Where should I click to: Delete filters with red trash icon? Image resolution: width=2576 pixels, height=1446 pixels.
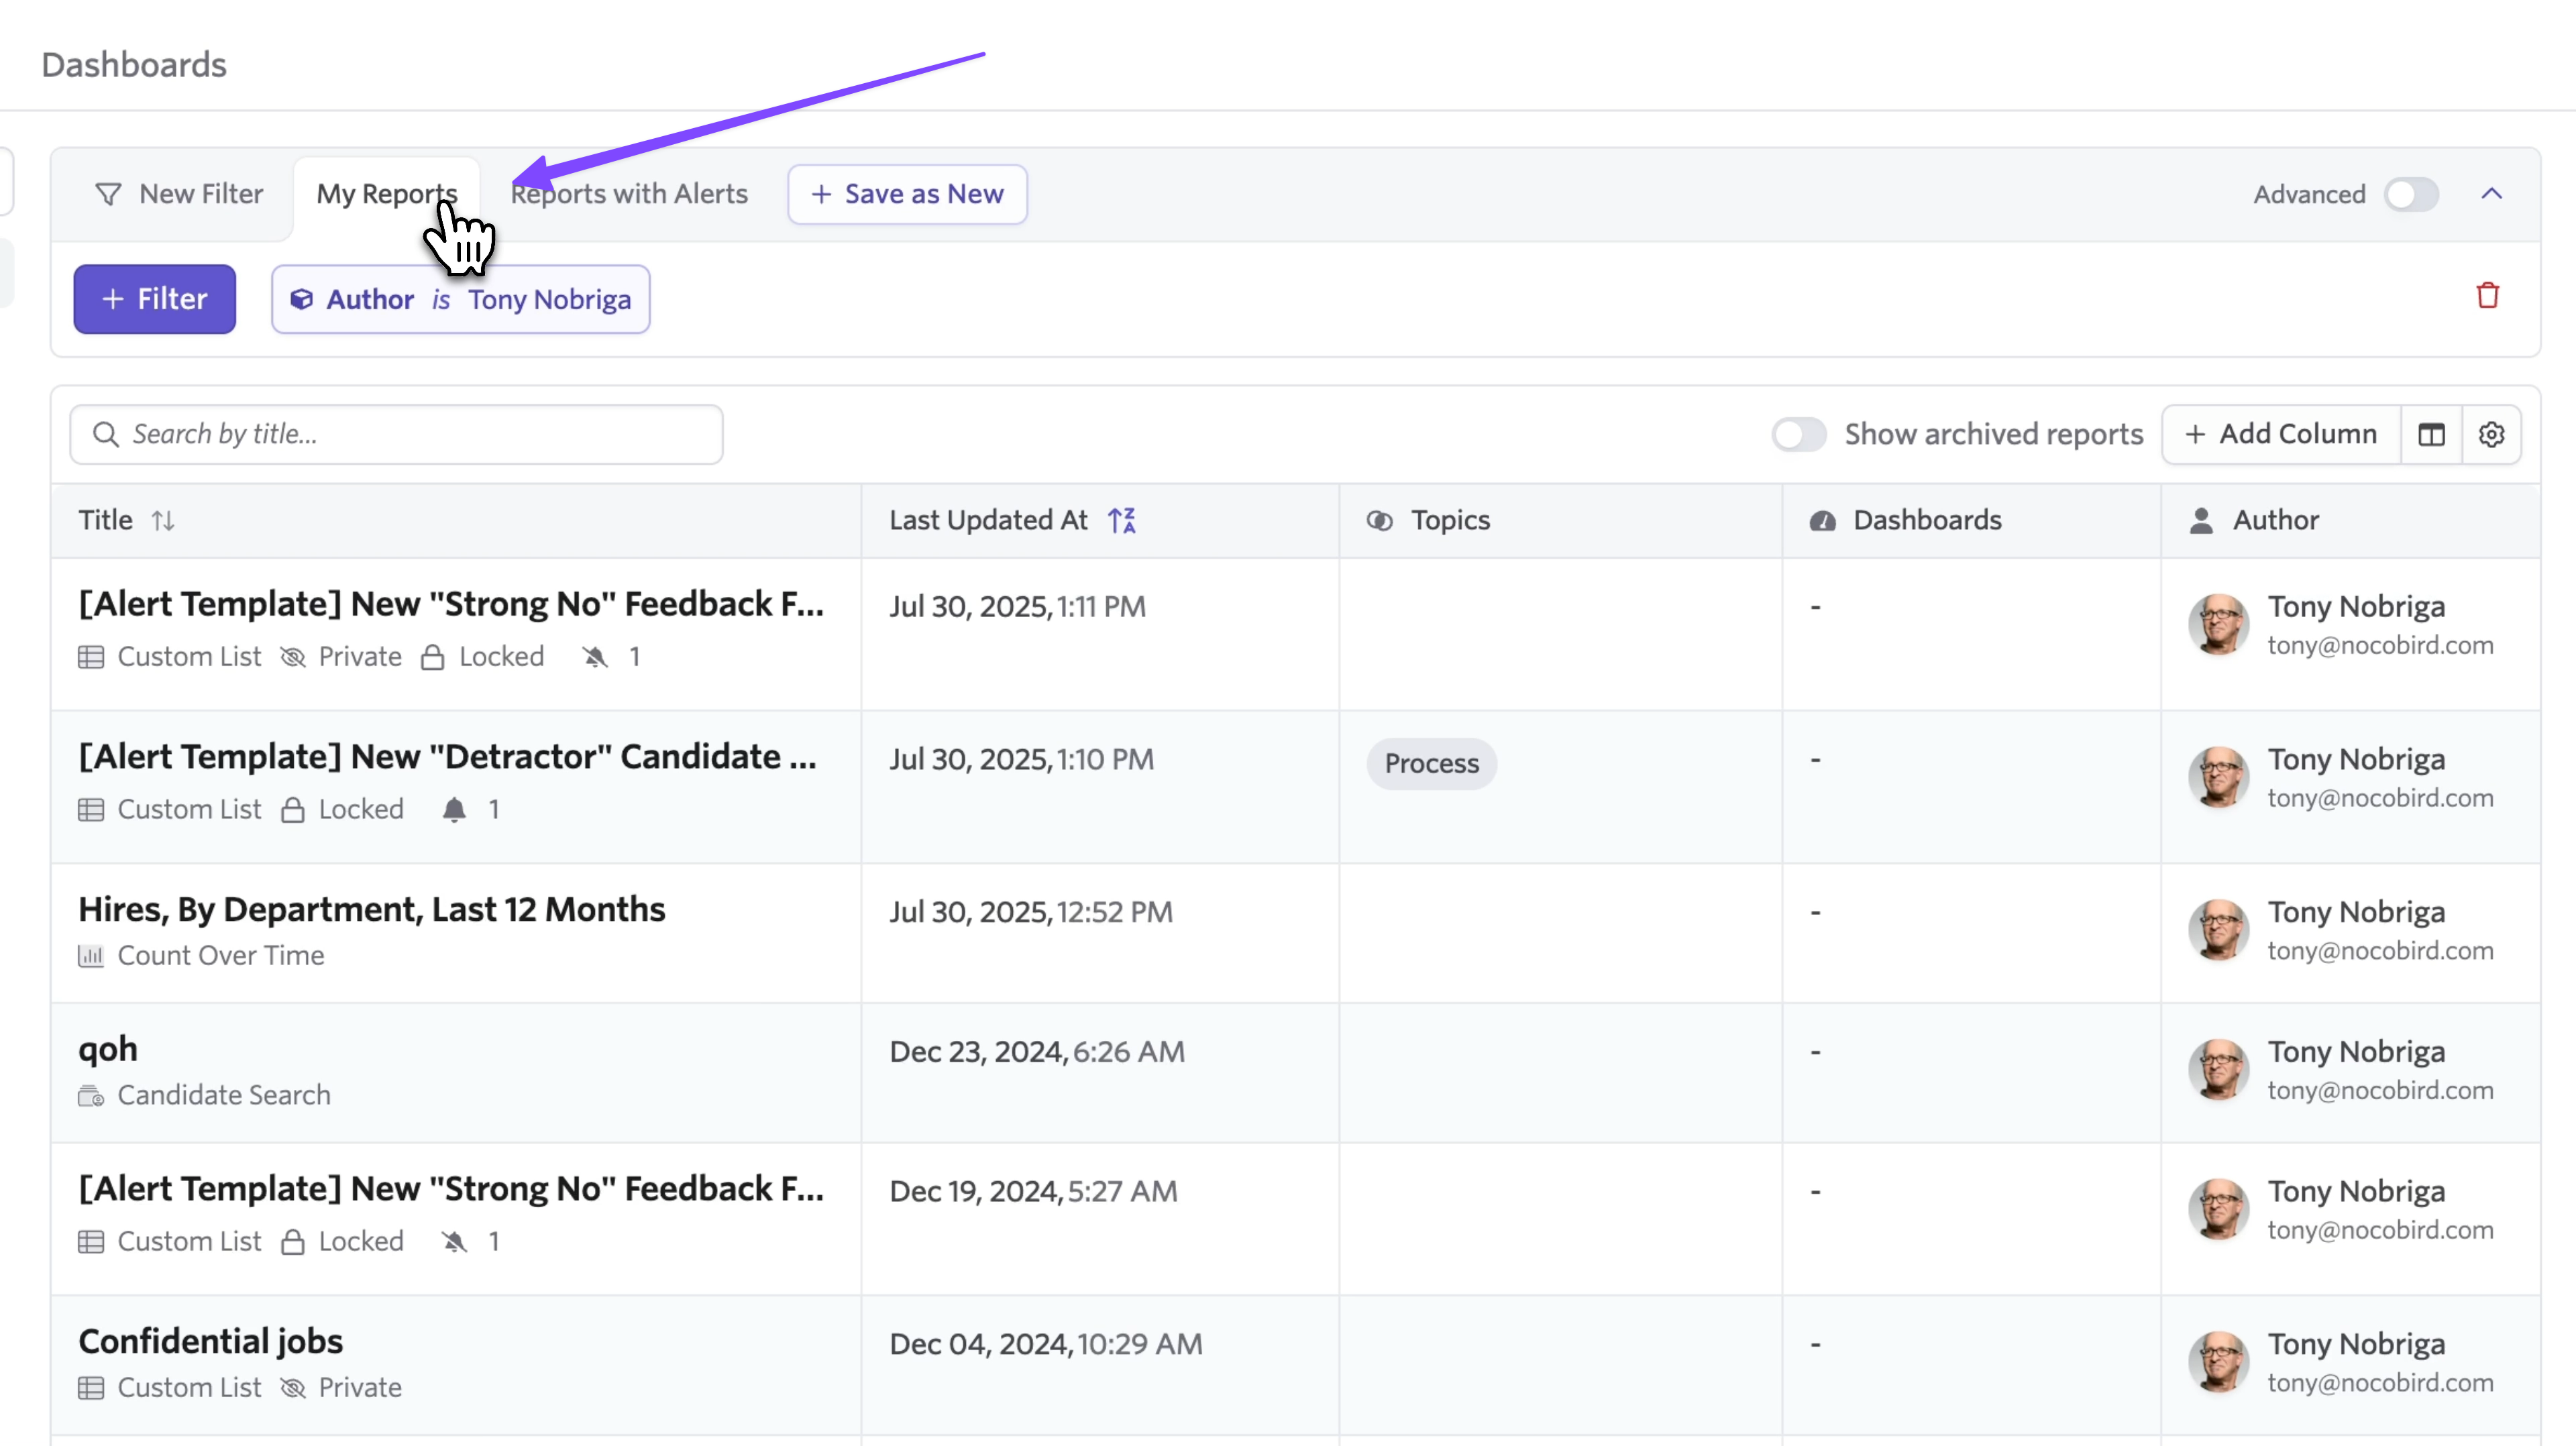pos(2488,295)
